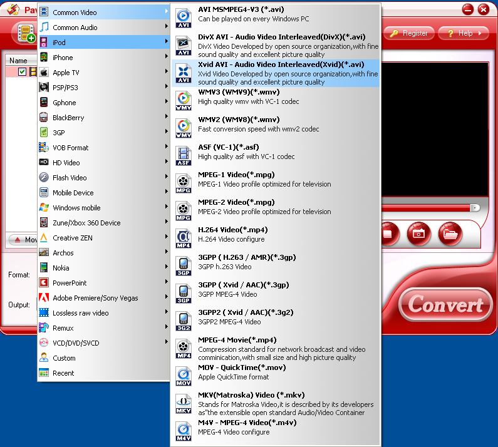Viewport: 498px width, 447px height.
Task: Click the BlackBerry category icon
Action: coord(44,118)
